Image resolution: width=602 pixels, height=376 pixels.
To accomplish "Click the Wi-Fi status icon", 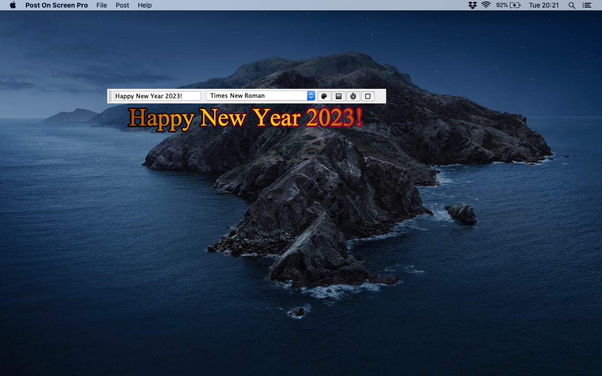I will (x=486, y=5).
